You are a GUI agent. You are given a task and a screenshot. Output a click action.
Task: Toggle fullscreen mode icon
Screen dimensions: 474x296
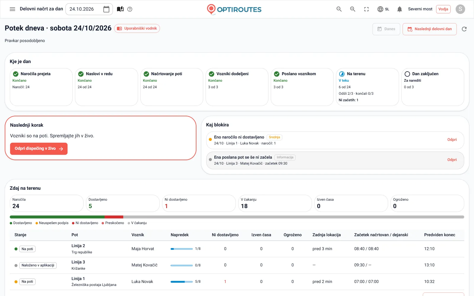pos(366,9)
